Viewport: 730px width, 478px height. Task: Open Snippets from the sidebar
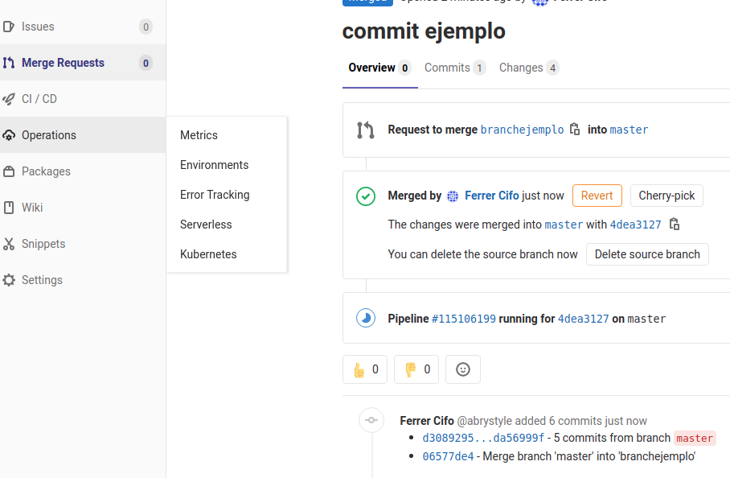[43, 244]
